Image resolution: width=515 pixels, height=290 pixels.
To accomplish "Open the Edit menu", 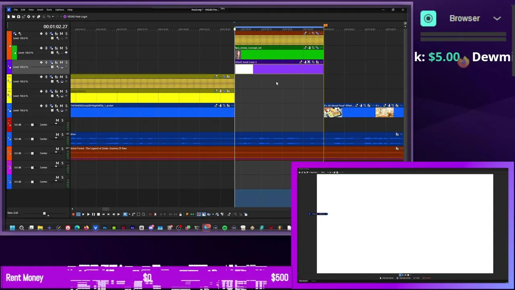I will click(23, 10).
